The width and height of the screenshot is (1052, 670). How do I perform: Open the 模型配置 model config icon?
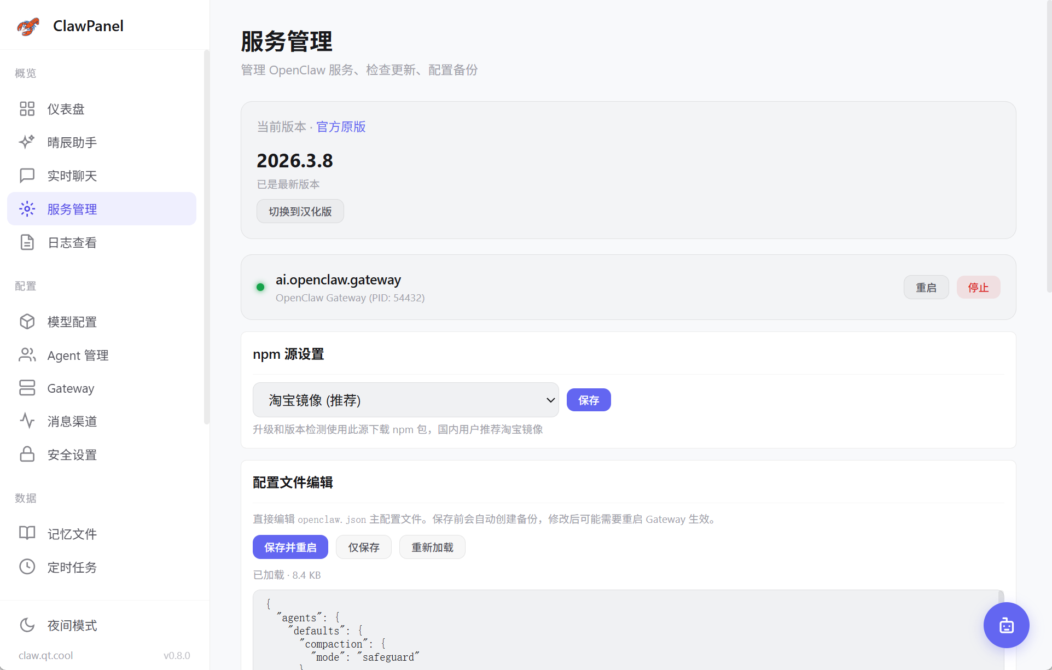tap(27, 322)
